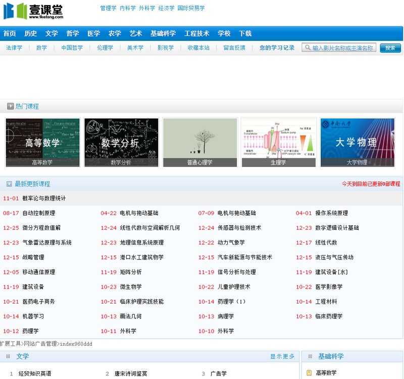Select 下载 in the main navigation bar

(245, 33)
